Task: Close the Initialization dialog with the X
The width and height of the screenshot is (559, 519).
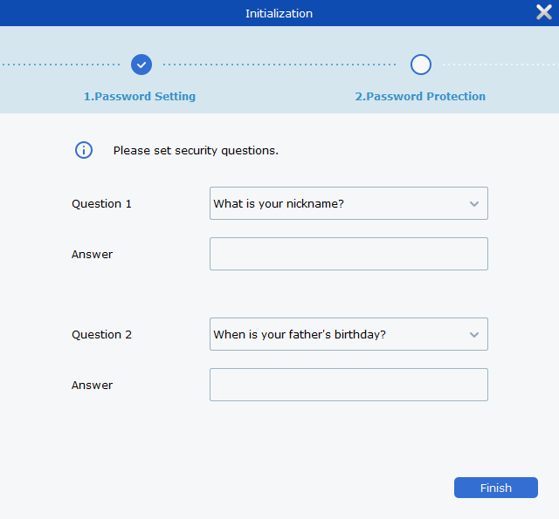Action: [x=543, y=12]
